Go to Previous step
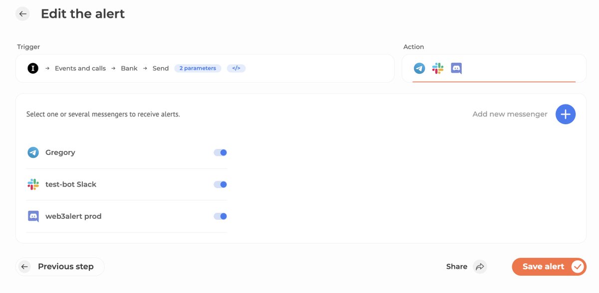 60,267
